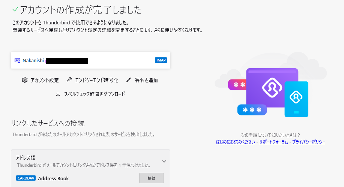Image resolution: width=344 pixels, height=187 pixels.
Task: Click the Nakanishi account name
Action: (x=33, y=60)
